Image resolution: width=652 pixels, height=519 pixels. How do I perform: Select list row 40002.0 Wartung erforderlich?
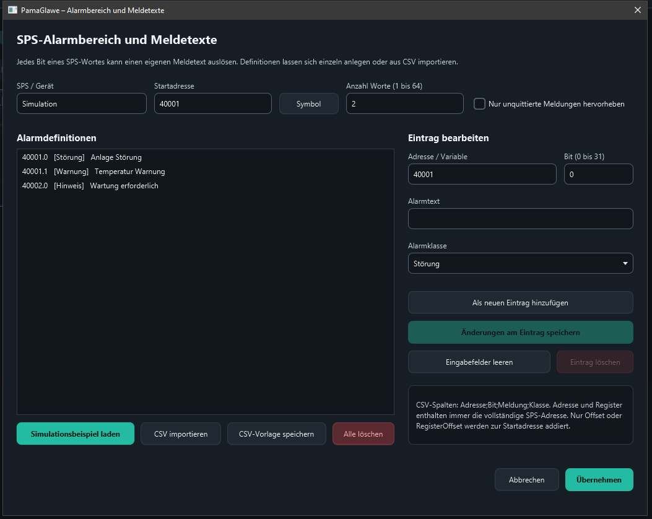point(206,185)
